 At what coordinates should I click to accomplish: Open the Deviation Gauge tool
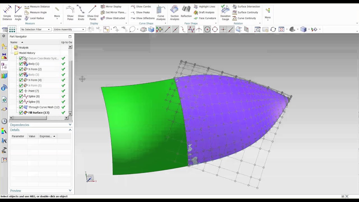click(225, 13)
